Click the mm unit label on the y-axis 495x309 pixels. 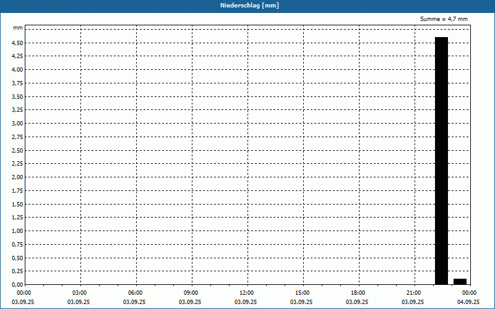[19, 28]
